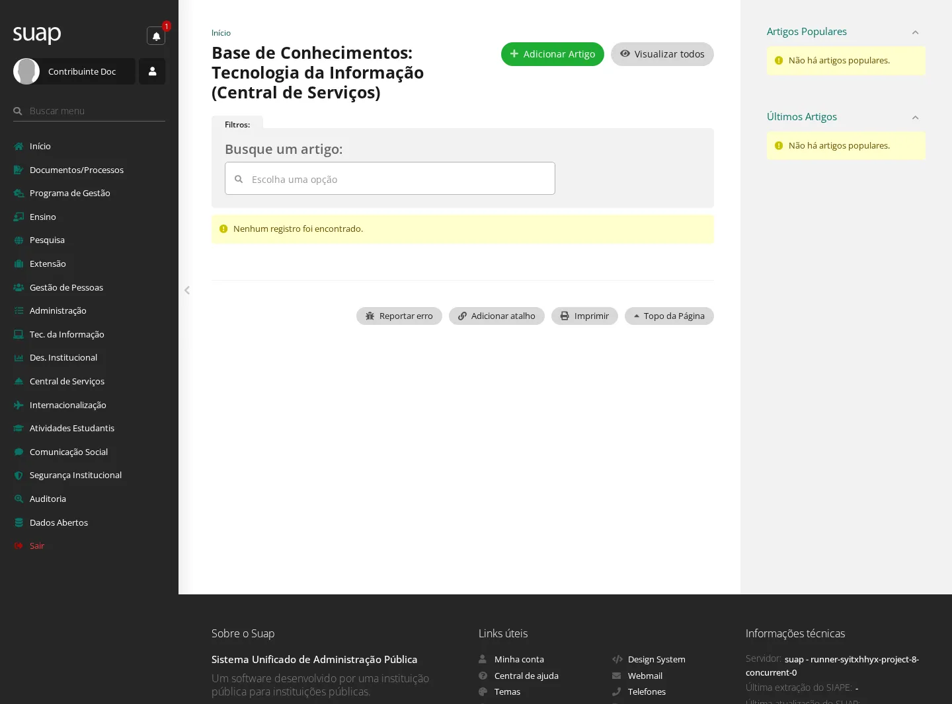Click the Adicionar Artigo button

pos(553,54)
